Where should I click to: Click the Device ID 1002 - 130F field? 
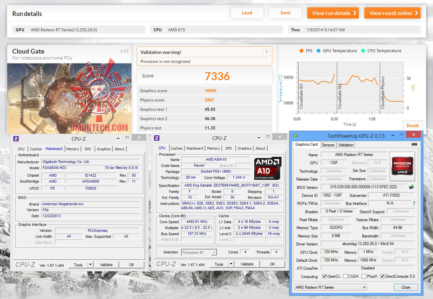tap(333, 195)
